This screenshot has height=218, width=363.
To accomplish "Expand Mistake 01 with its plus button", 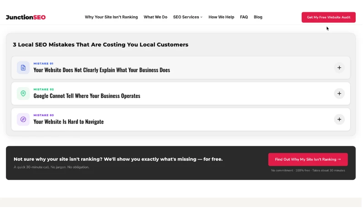I will 339,68.
